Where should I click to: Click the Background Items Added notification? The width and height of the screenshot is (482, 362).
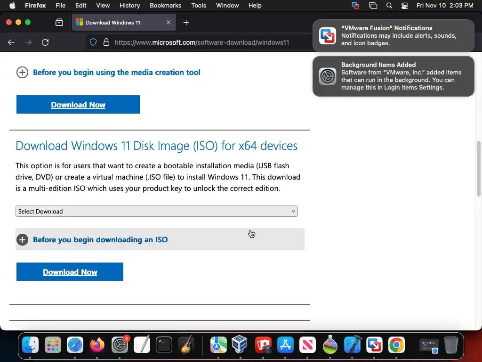click(394, 76)
